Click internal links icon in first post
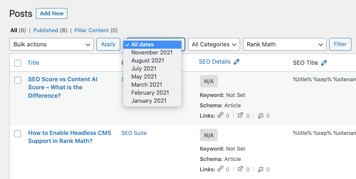Screen dimensions: 356x179 [x=220, y=115]
